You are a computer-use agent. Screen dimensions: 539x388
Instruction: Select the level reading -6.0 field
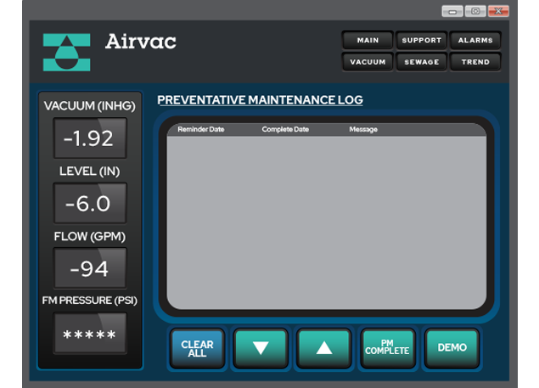[x=89, y=204]
